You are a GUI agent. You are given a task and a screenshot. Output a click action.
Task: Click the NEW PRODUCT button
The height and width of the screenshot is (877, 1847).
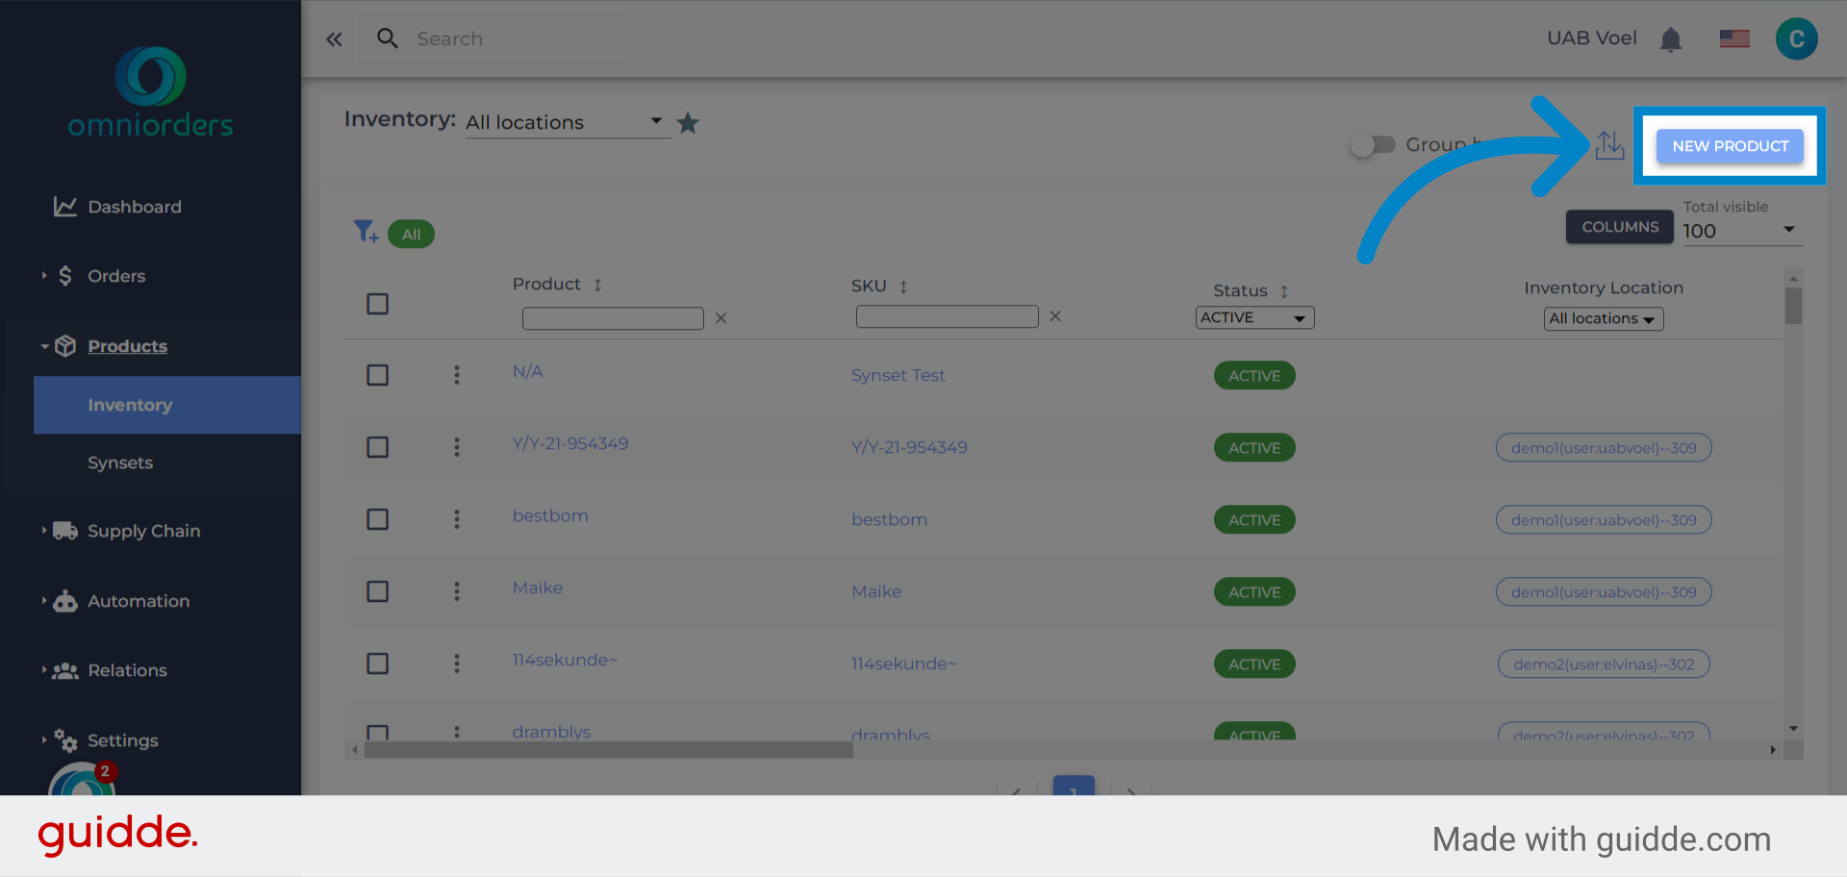pos(1729,145)
